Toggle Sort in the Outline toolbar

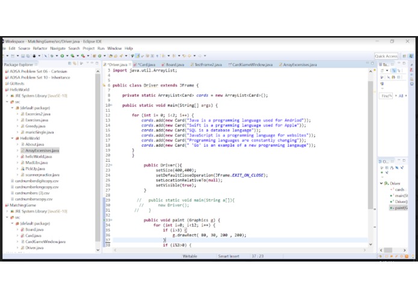click(x=392, y=168)
